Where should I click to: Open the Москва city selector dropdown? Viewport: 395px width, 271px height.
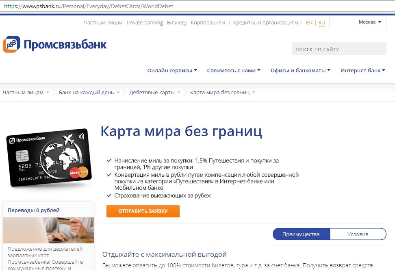coord(370,22)
